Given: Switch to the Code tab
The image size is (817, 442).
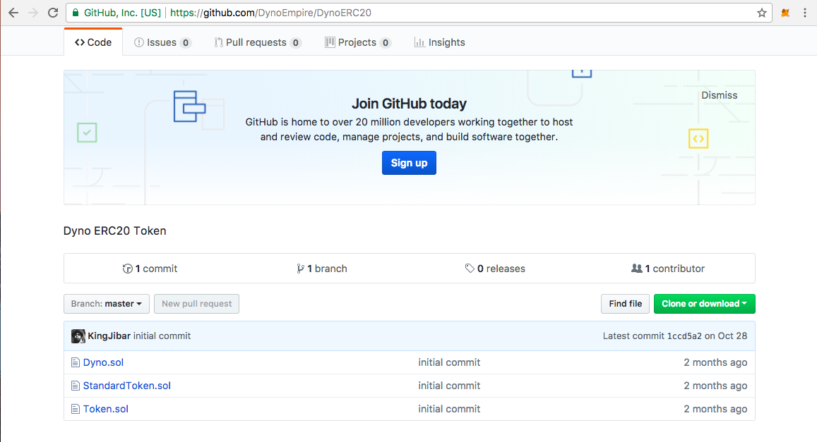Looking at the screenshot, I should click(x=93, y=42).
